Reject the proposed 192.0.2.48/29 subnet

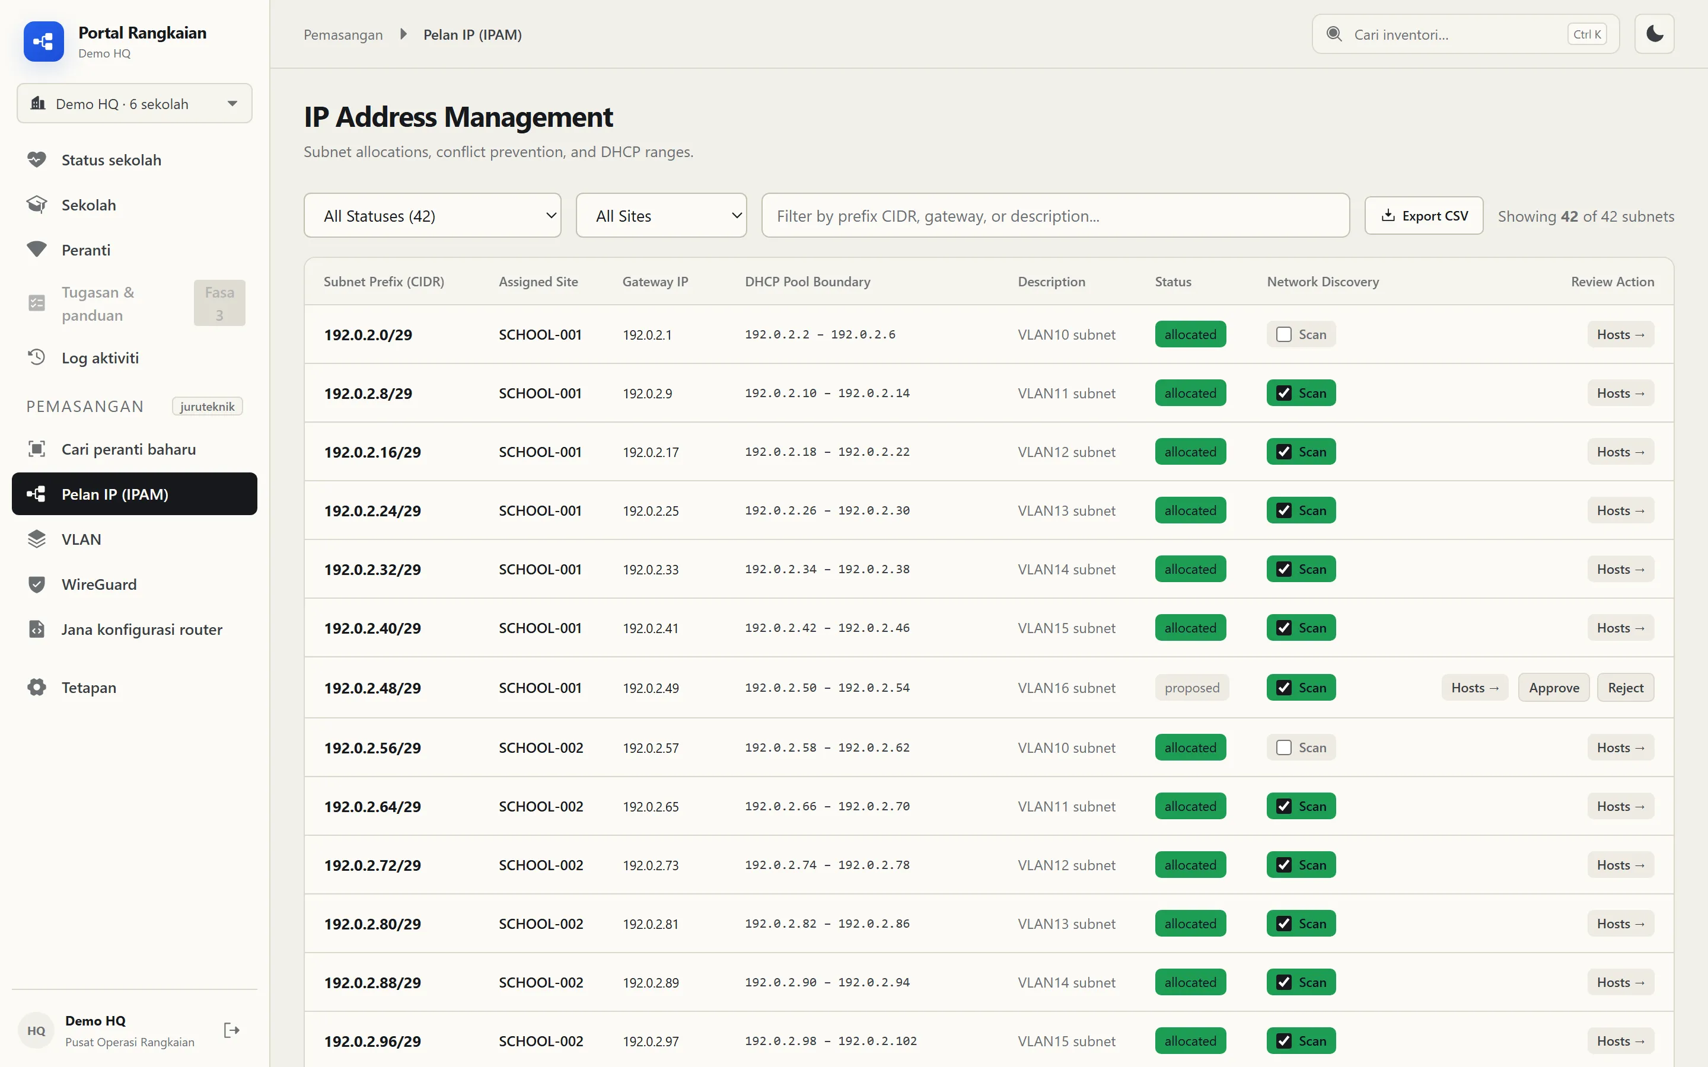1626,688
